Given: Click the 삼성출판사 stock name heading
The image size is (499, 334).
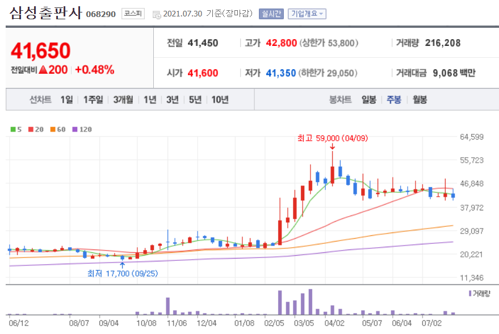Looking at the screenshot, I should point(46,13).
